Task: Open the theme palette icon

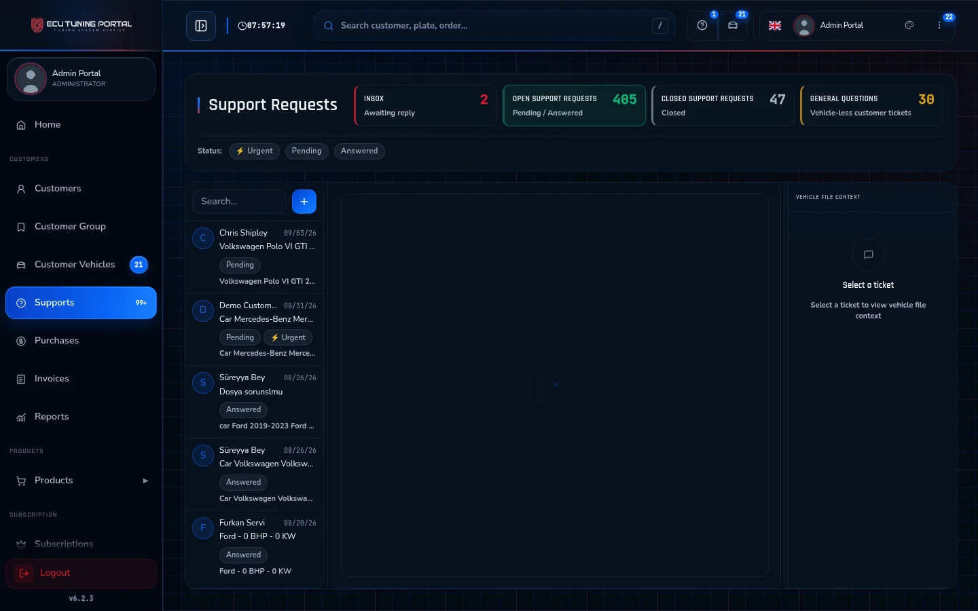Action: (x=909, y=25)
